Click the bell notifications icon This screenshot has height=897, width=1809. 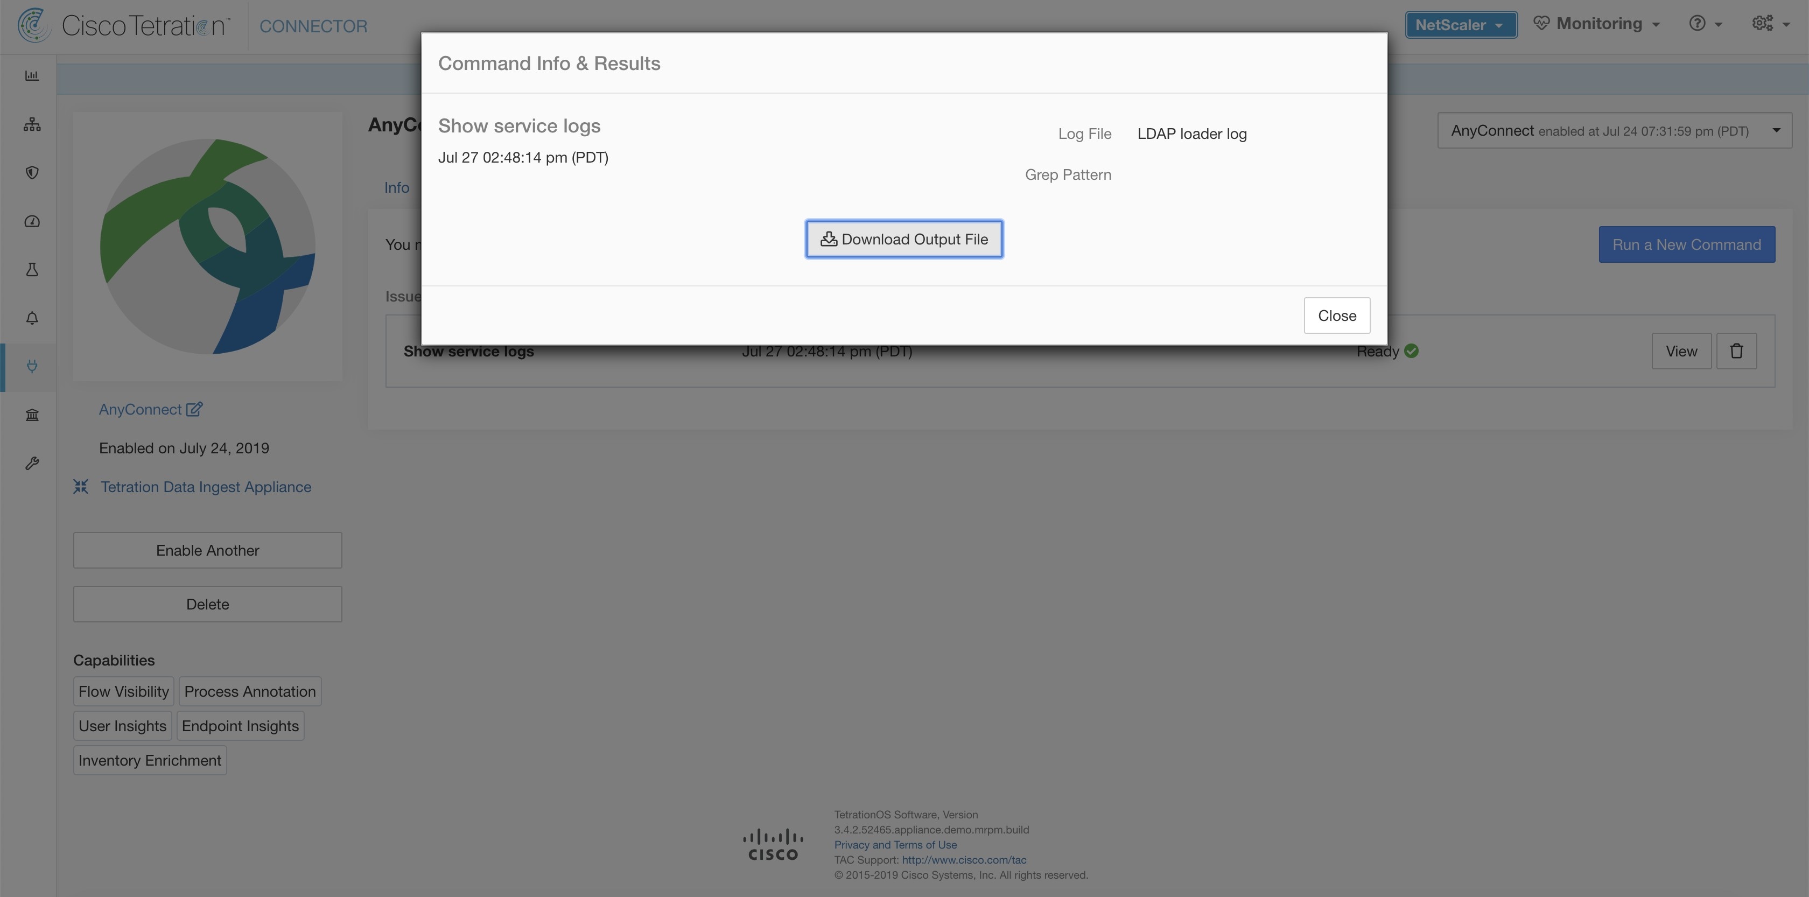pos(31,319)
